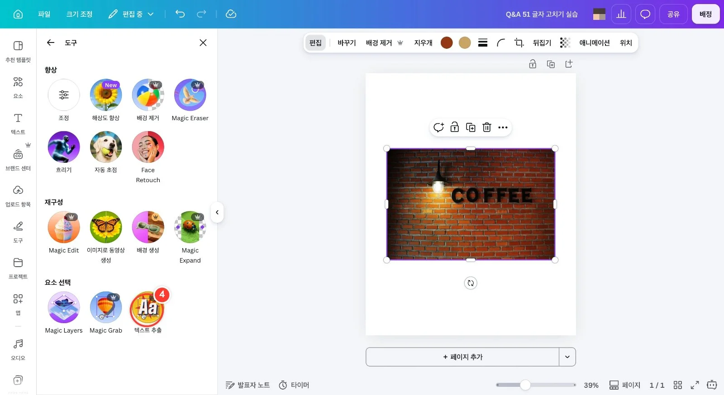Open the 해상도 향상 resolution enhance tool

click(106, 95)
